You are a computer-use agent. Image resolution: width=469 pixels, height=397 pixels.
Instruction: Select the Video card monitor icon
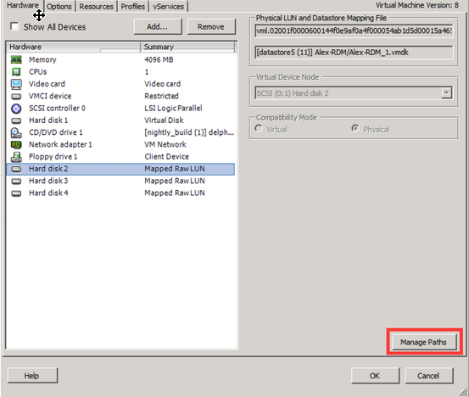point(16,84)
